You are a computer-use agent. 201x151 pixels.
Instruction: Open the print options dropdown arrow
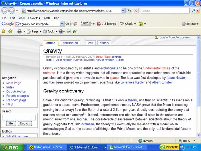[24, 31]
